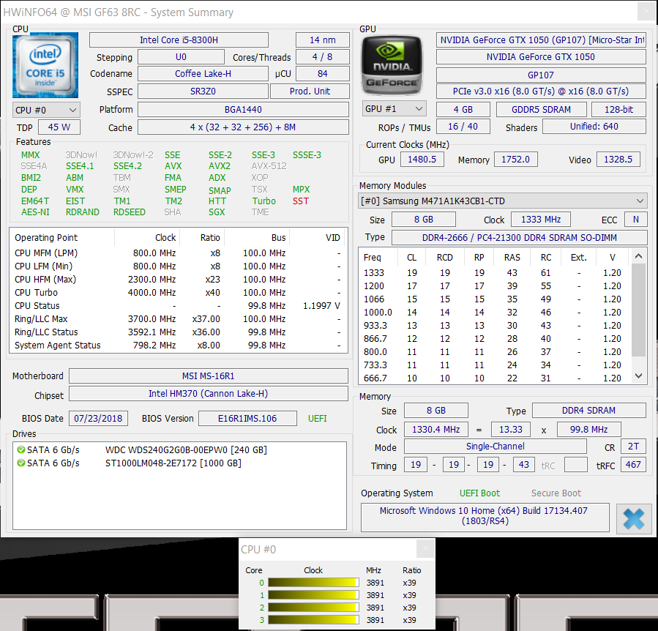Click the Intel HM370 (Cannon Lake-H) chipset field
Screen dimensions: 658x631
click(x=209, y=393)
